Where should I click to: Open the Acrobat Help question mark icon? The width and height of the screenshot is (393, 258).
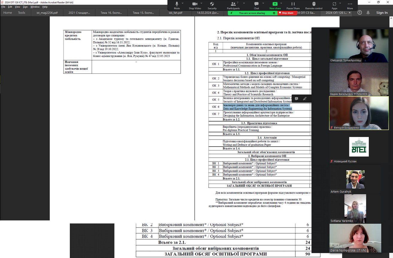click(360, 13)
